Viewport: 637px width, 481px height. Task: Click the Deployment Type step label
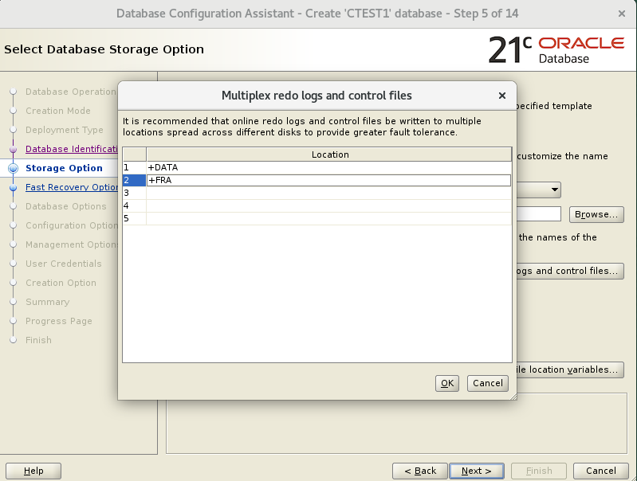tap(65, 130)
